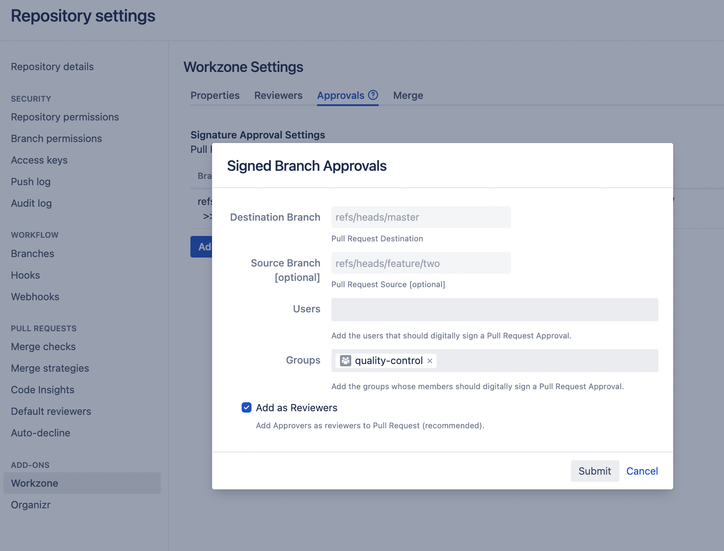
Task: Go to the Merge tab
Action: [x=408, y=95]
